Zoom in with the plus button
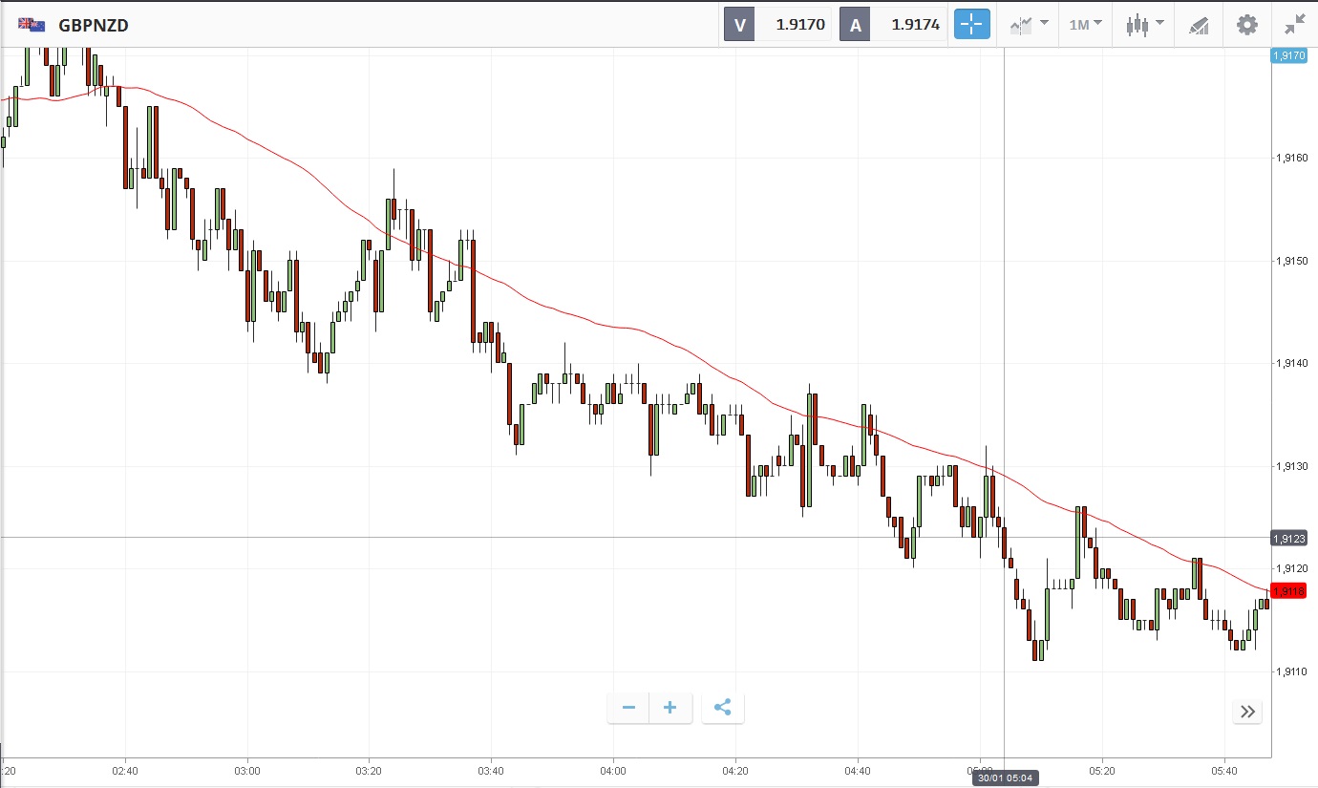The height and width of the screenshot is (788, 1318). coord(670,708)
